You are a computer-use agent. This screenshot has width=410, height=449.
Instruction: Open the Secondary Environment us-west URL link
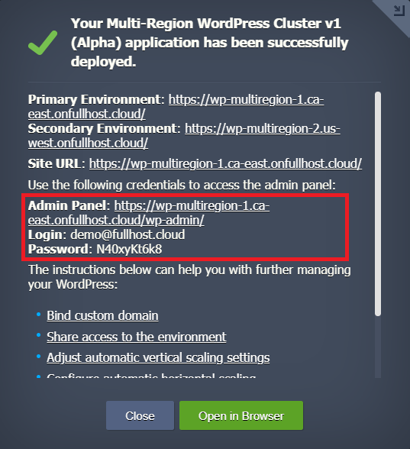(x=184, y=136)
